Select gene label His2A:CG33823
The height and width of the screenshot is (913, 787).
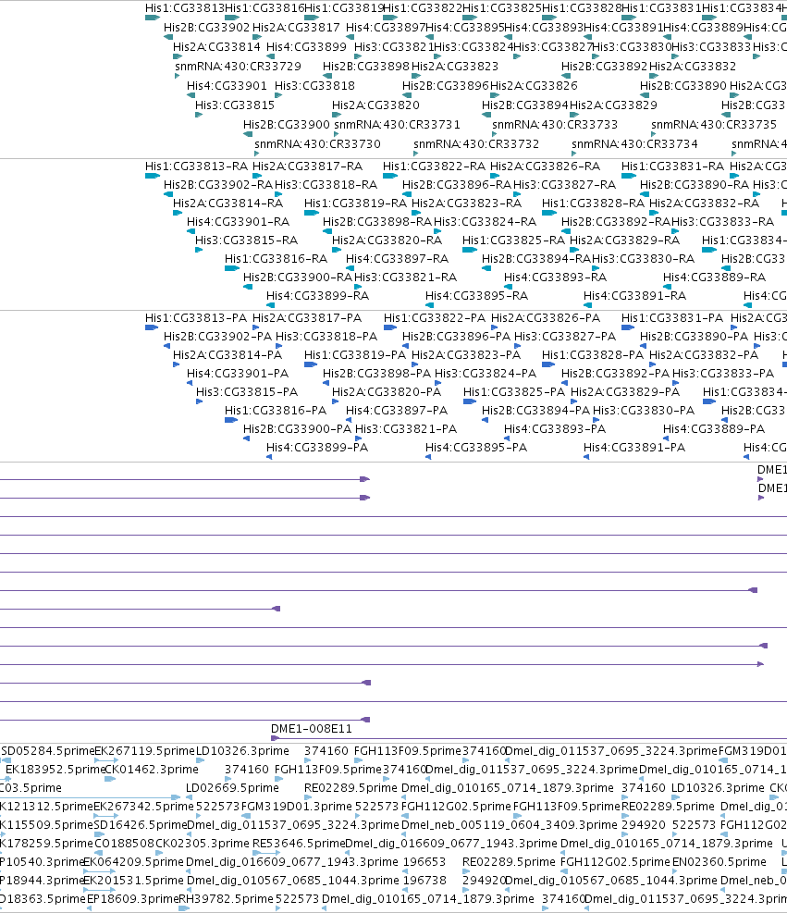click(455, 67)
